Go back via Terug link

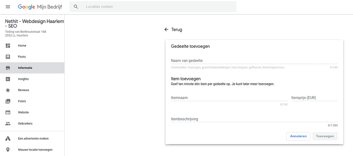coord(177,30)
